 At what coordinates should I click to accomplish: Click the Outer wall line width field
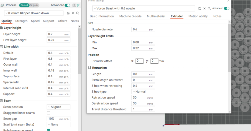[x=58, y=65]
